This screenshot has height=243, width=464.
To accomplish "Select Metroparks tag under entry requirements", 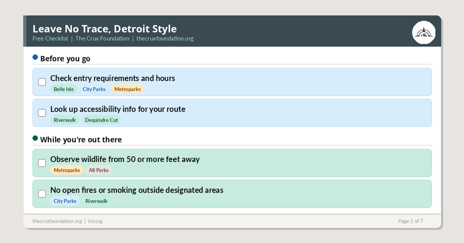I will pos(128,89).
